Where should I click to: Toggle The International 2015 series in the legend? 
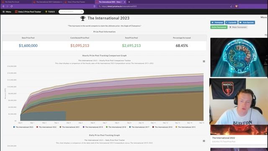click(186, 127)
